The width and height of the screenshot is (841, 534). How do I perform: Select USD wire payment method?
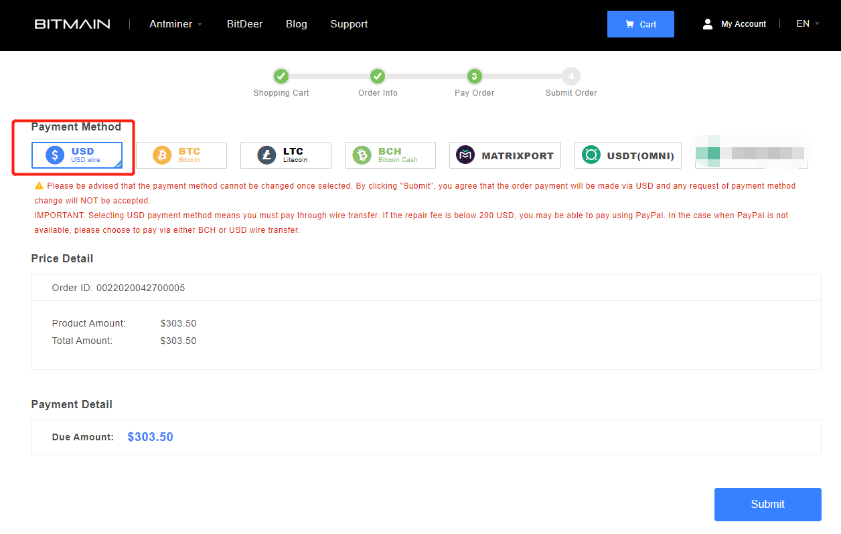click(77, 155)
